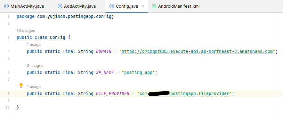The width and height of the screenshot is (283, 118).
Task: Click the String type on the SP_NAME line
Action: (86, 73)
